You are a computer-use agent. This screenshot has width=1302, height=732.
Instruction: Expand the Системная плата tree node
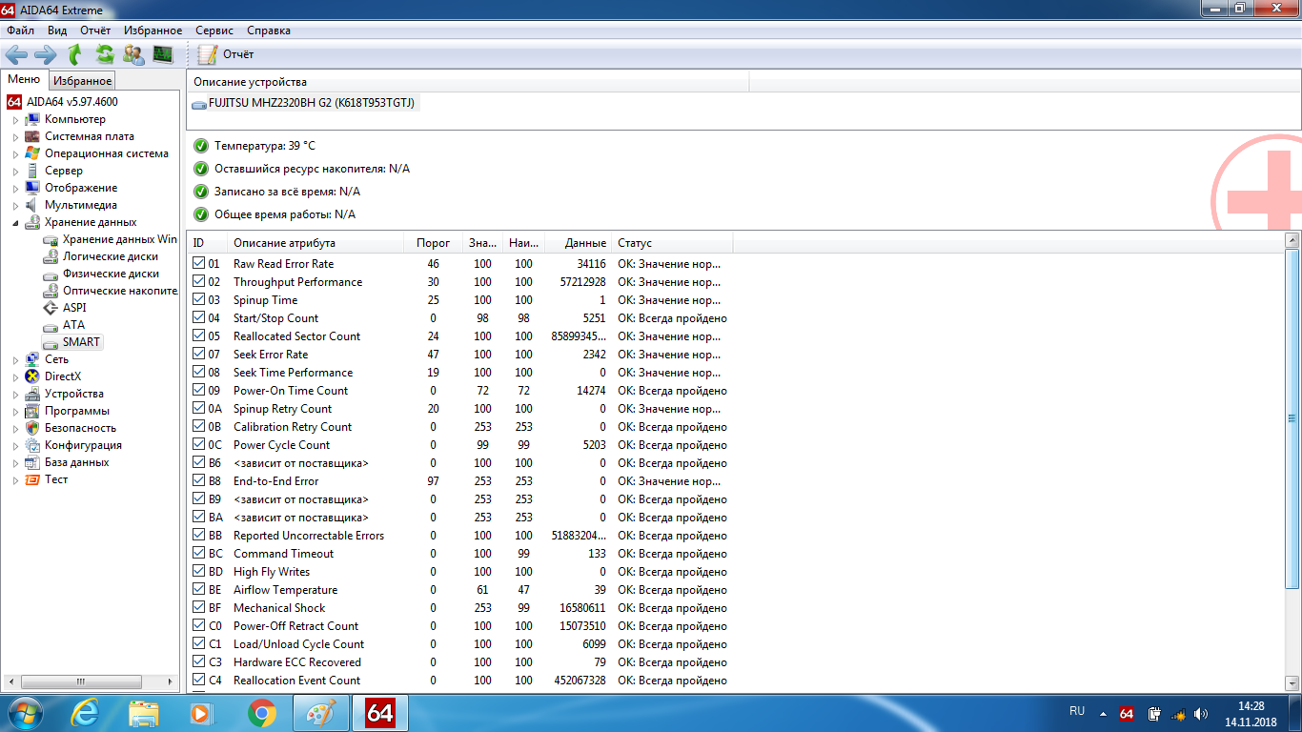point(15,137)
